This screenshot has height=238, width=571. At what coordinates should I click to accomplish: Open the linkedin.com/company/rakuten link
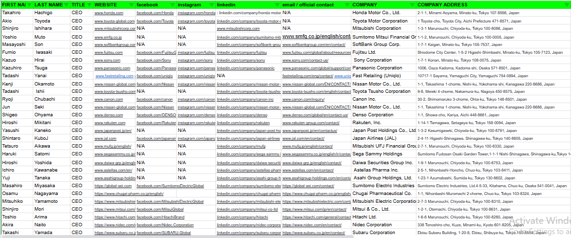pyautogui.click(x=243, y=123)
